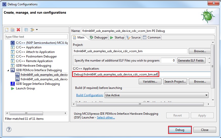Select GDB Hardware Debugging item
The image size is (221, 138).
tap(33, 66)
